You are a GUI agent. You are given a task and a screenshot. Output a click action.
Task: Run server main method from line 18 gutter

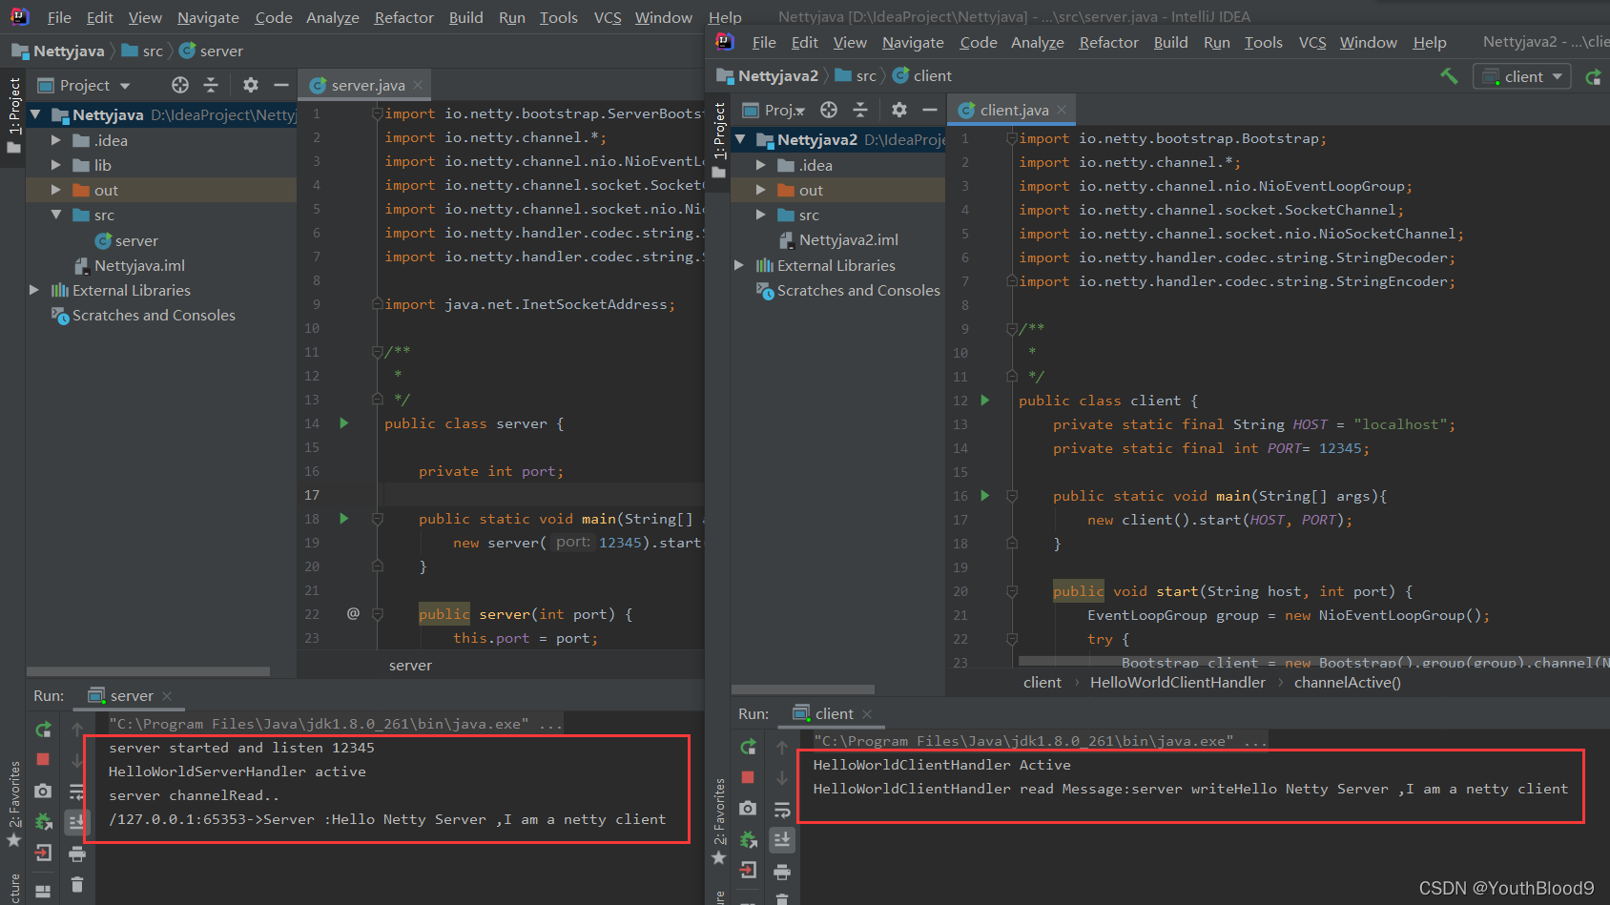click(x=344, y=519)
